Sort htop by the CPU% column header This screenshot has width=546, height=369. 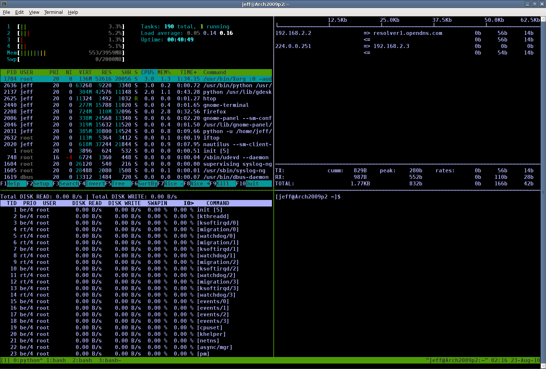click(x=148, y=72)
